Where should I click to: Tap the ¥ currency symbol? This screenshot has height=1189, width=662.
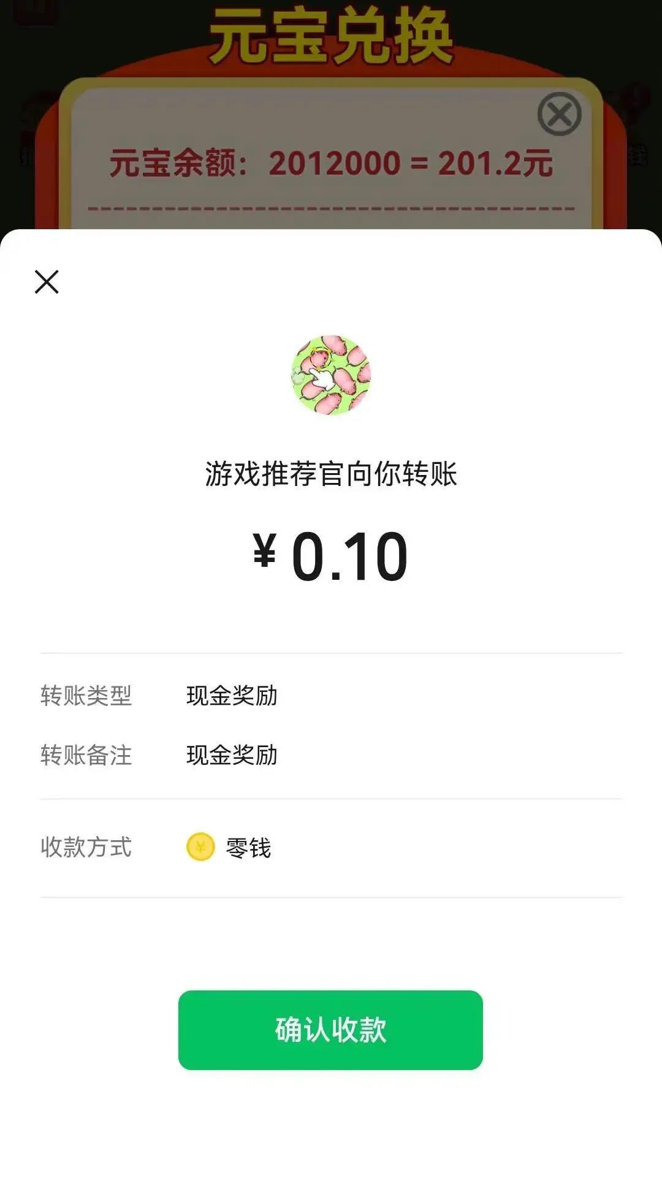[264, 550]
